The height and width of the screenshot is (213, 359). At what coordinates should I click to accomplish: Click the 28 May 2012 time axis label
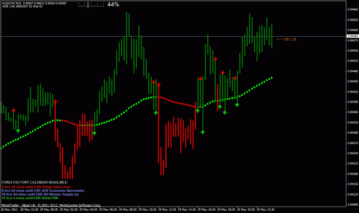point(9,210)
